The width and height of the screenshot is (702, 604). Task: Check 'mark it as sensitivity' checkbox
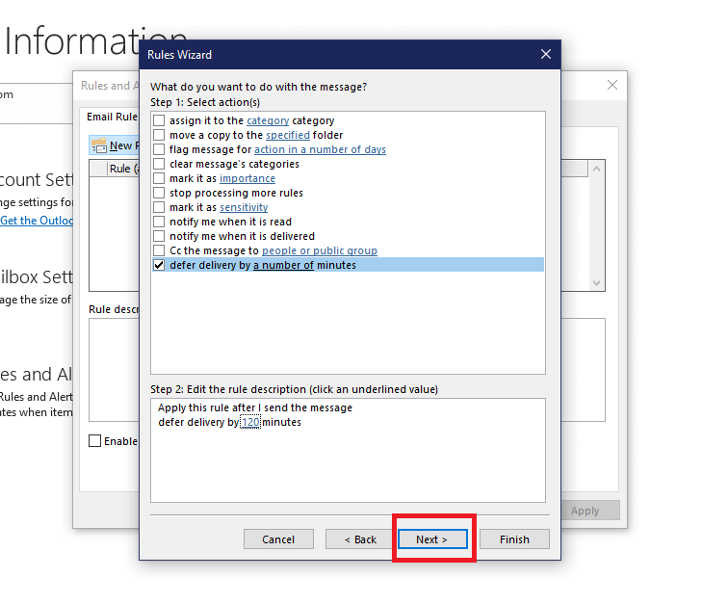click(159, 207)
